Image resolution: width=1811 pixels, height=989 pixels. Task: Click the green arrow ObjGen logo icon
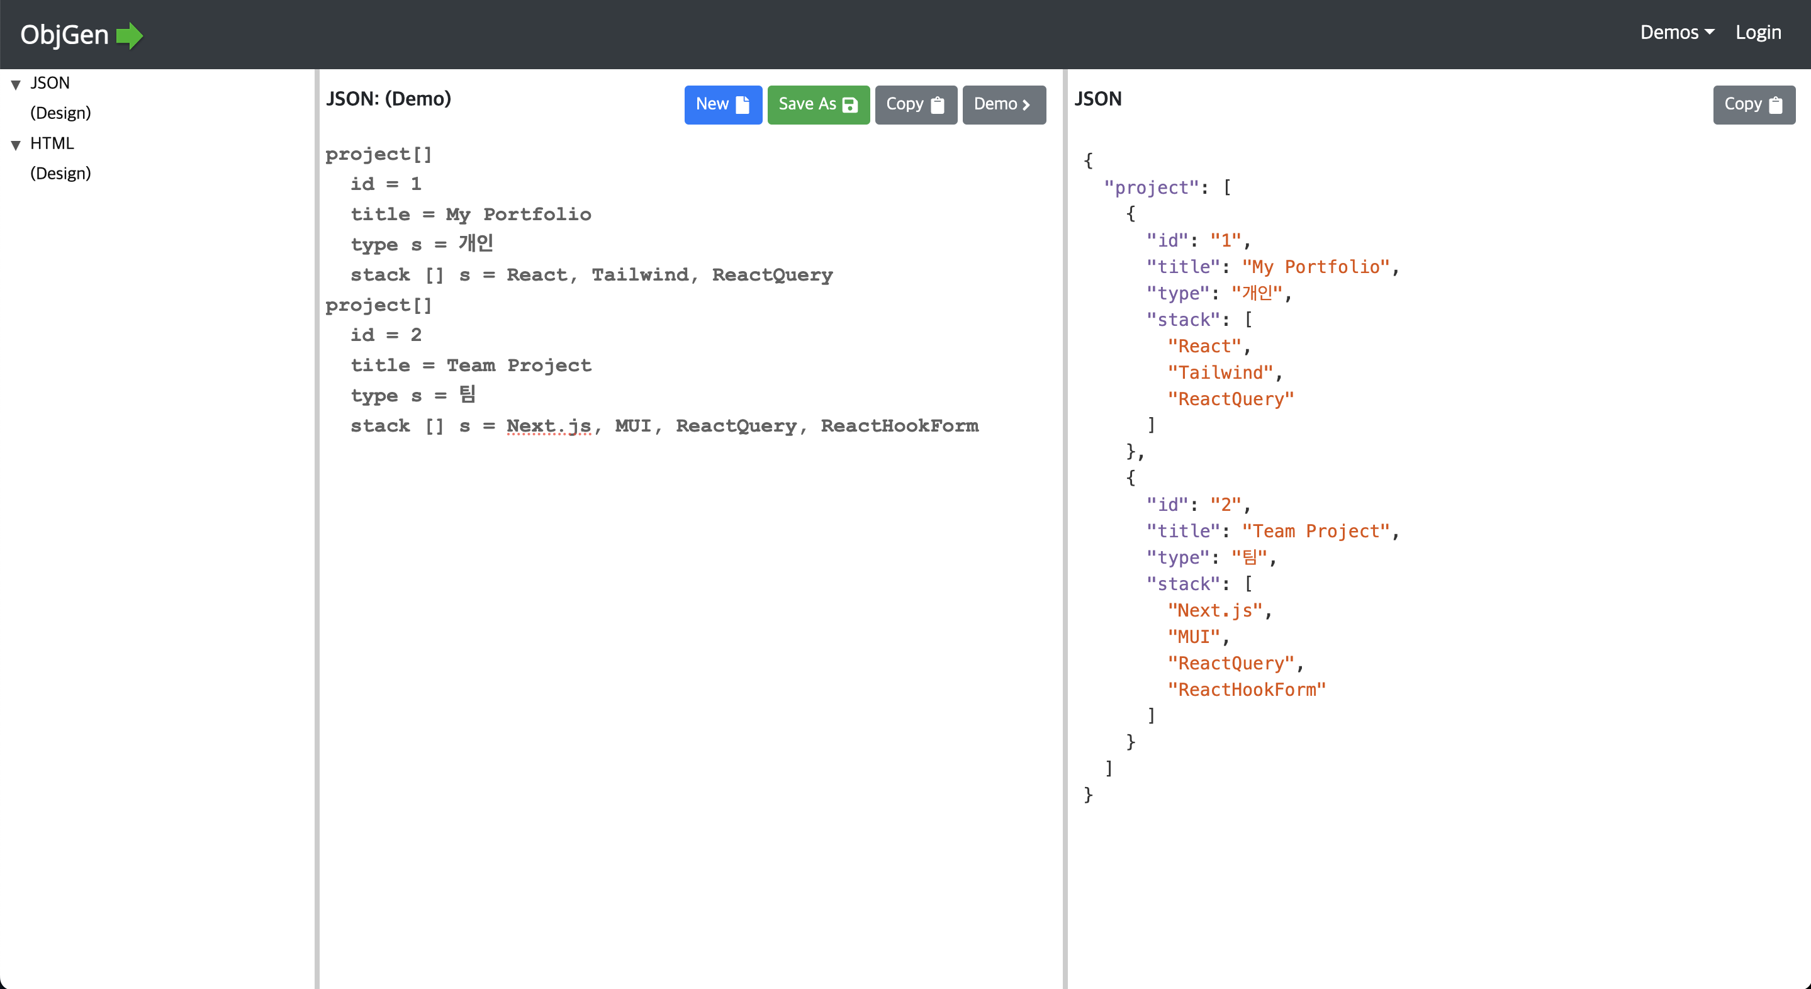coord(130,35)
